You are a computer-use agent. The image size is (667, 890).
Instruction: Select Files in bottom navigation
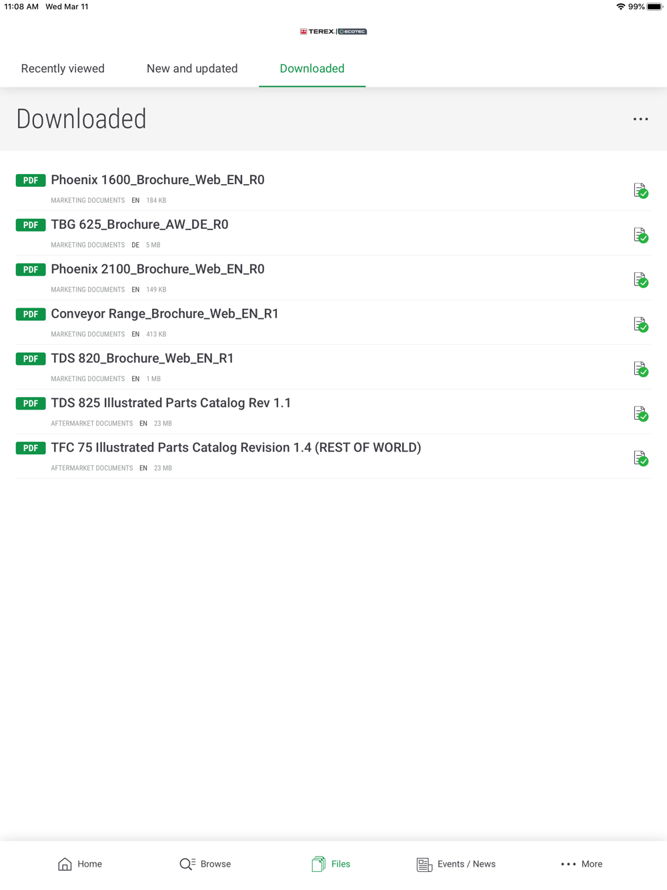331,864
